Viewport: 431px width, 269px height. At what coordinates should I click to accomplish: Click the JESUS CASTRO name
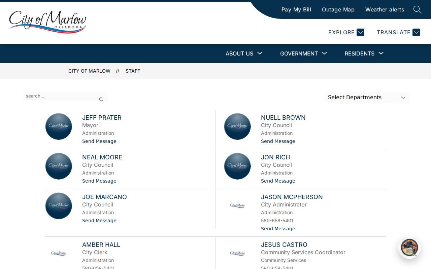[x=284, y=245]
